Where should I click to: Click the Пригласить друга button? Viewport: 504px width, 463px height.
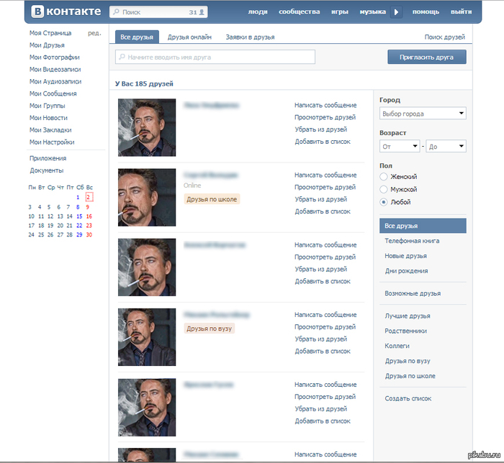click(427, 57)
